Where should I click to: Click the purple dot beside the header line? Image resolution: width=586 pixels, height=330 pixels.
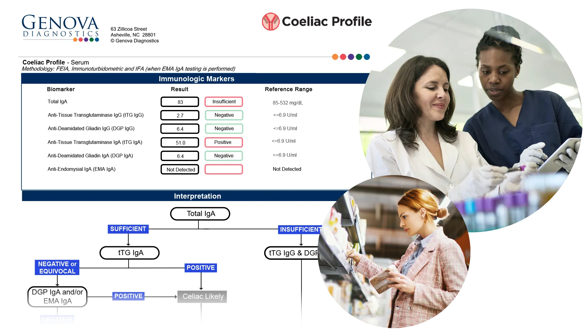coord(351,57)
